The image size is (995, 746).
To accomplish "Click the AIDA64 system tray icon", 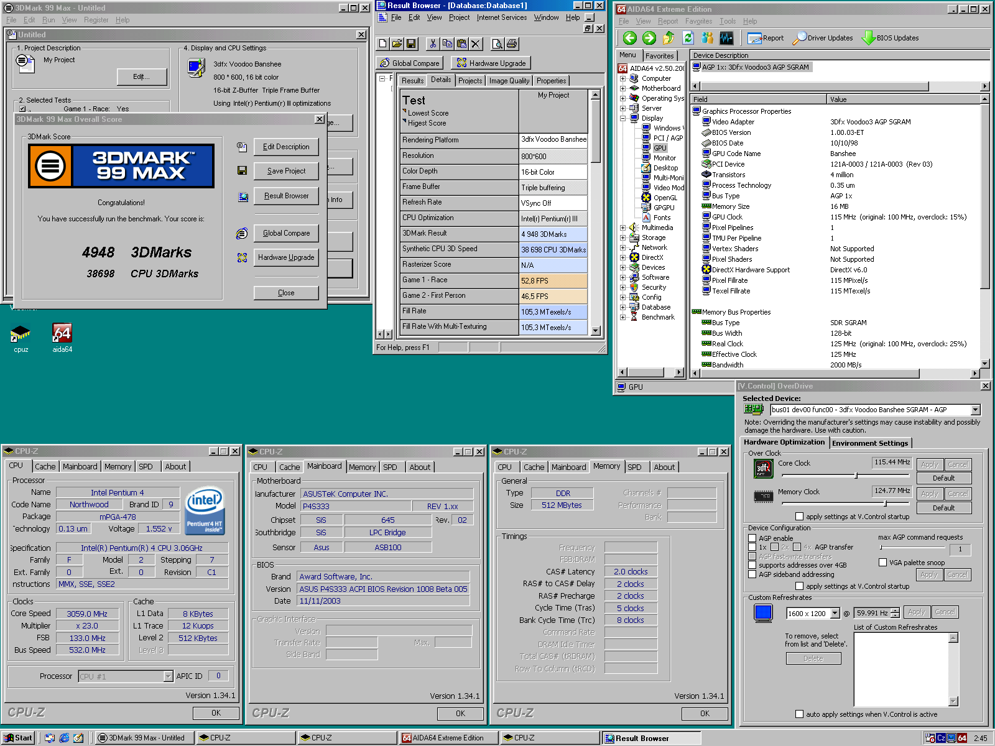I will tap(962, 738).
